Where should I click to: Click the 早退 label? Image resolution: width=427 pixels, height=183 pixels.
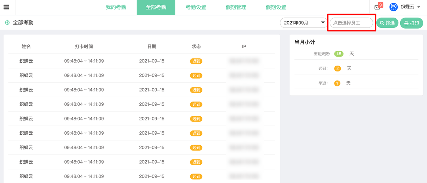pyautogui.click(x=324, y=83)
